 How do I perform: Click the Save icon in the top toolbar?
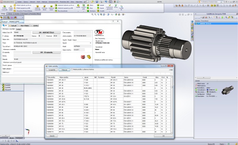[x=97, y=2]
